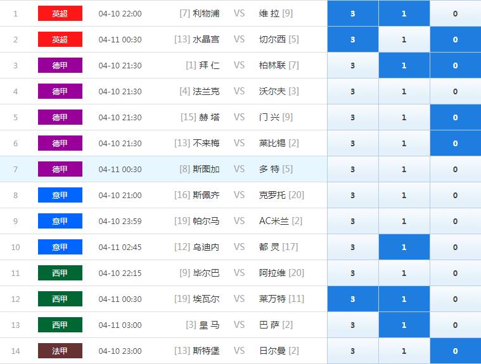
Task: Pick 1 for 斯佩齐 vs 克罗托
Action: (404, 195)
